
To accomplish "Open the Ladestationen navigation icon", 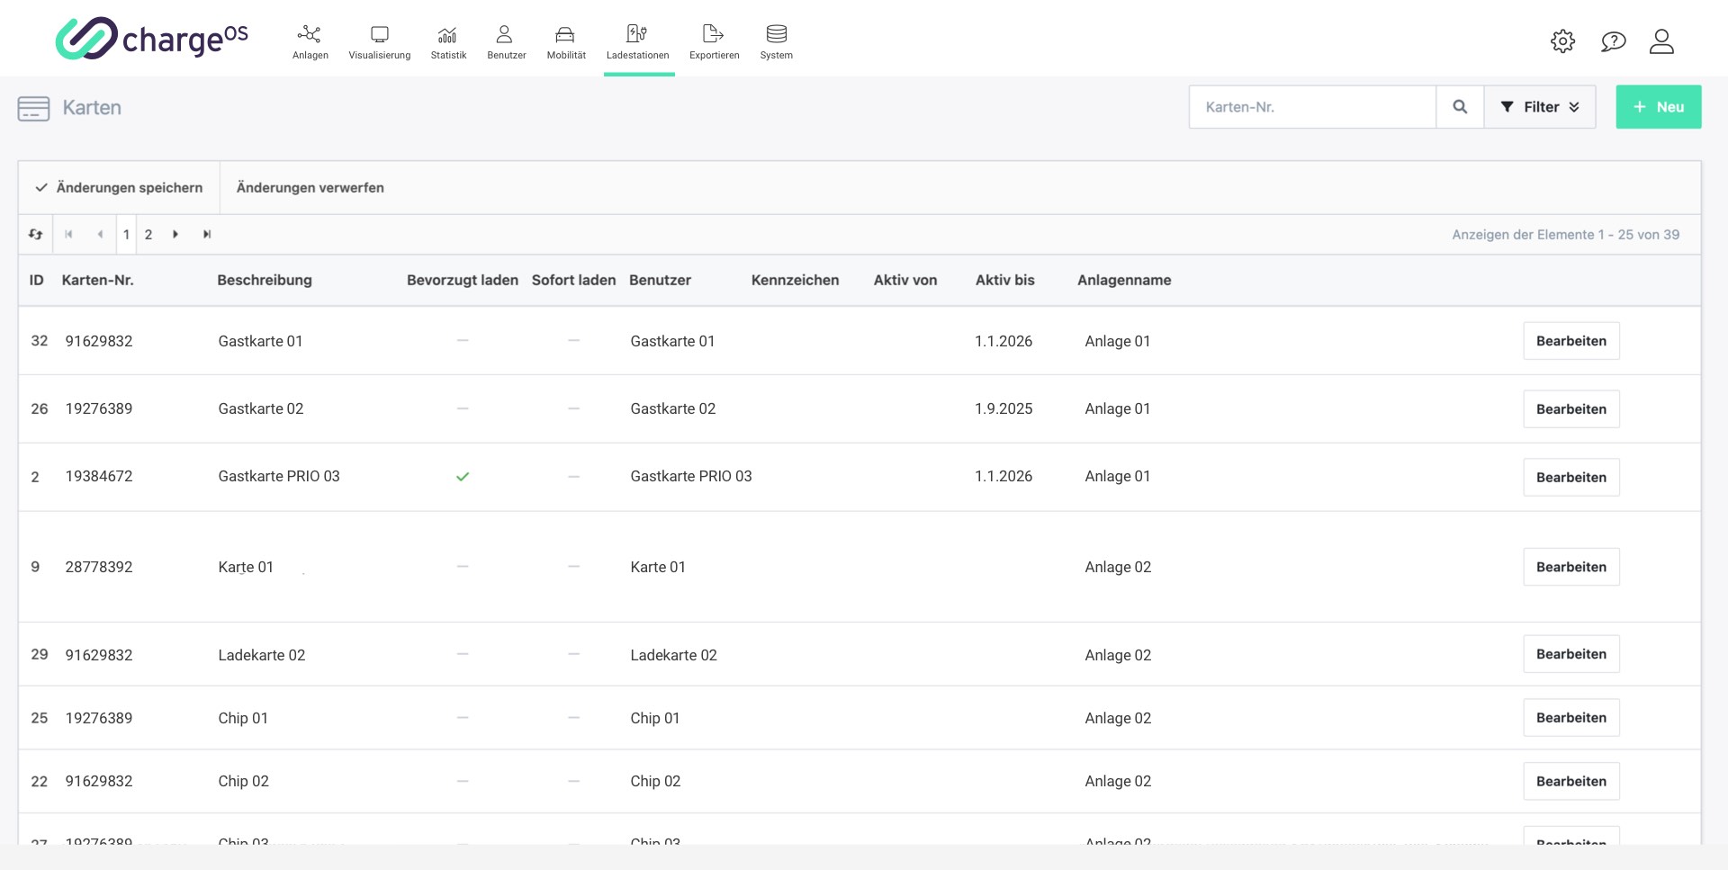I will pyautogui.click(x=637, y=34).
